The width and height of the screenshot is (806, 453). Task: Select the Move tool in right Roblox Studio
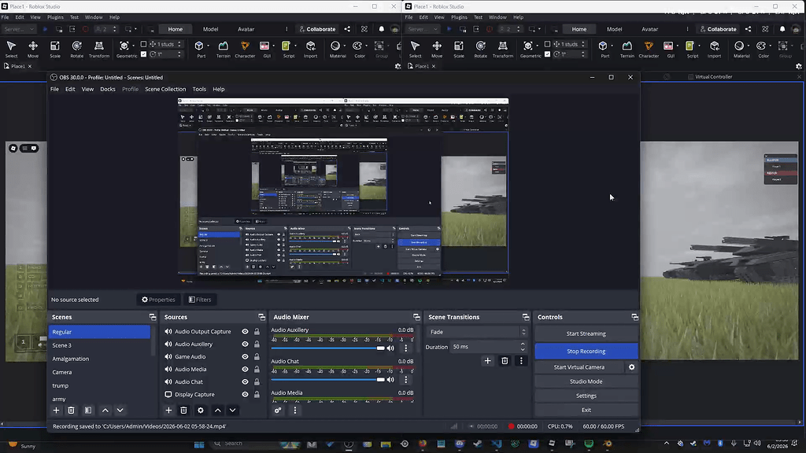[437, 50]
